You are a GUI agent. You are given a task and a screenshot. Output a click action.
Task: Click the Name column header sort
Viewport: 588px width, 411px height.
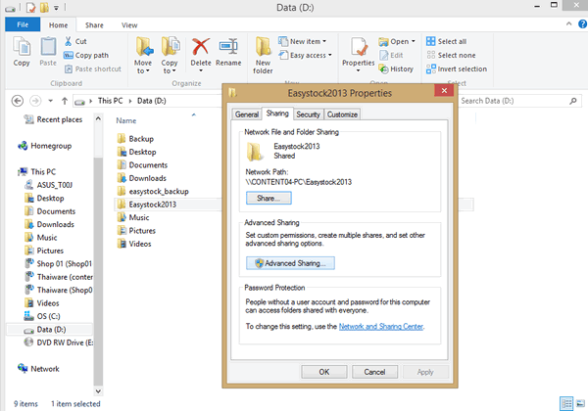point(126,120)
